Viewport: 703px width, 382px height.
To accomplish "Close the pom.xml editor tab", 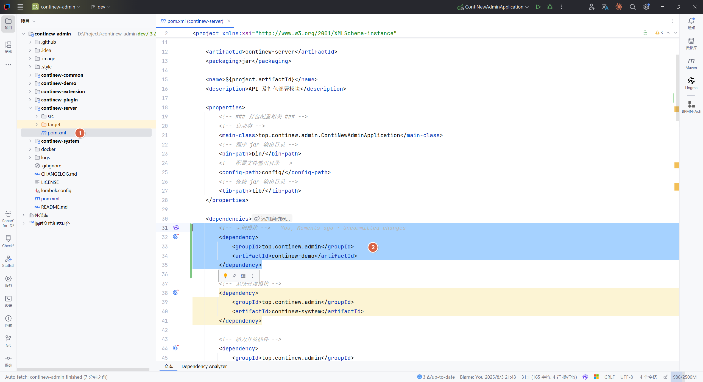I will 229,21.
